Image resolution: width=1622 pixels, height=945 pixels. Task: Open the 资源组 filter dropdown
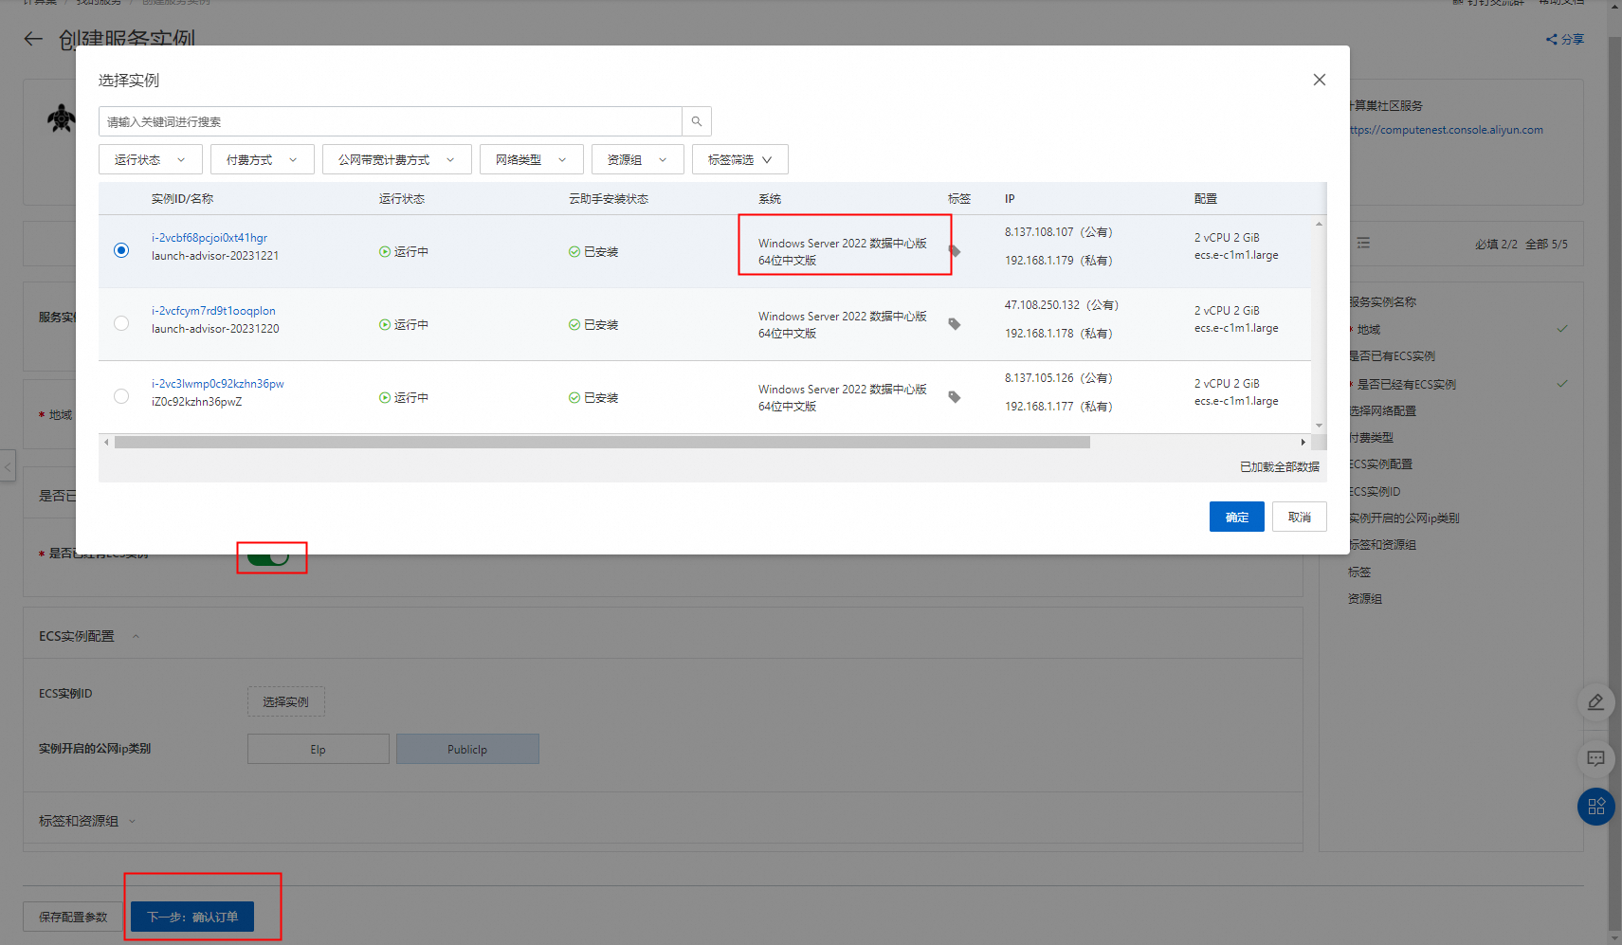pos(637,159)
